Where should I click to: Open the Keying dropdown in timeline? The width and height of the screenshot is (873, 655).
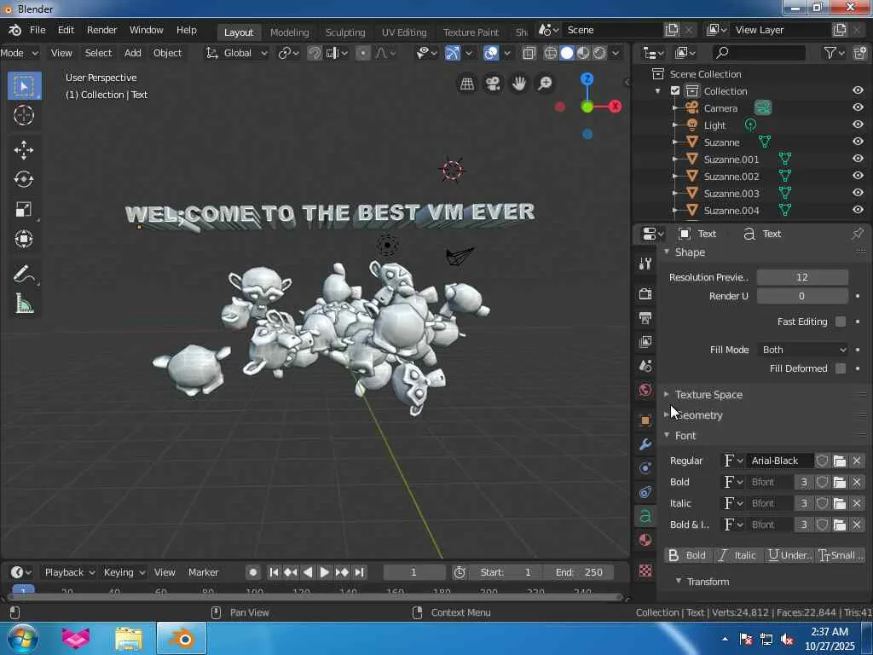click(x=124, y=572)
